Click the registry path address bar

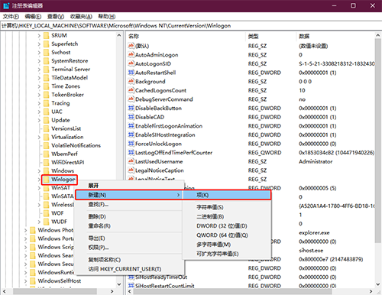191,26
